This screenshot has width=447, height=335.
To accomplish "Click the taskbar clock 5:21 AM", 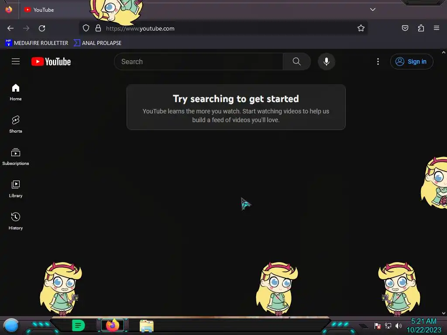I will pos(423,321).
